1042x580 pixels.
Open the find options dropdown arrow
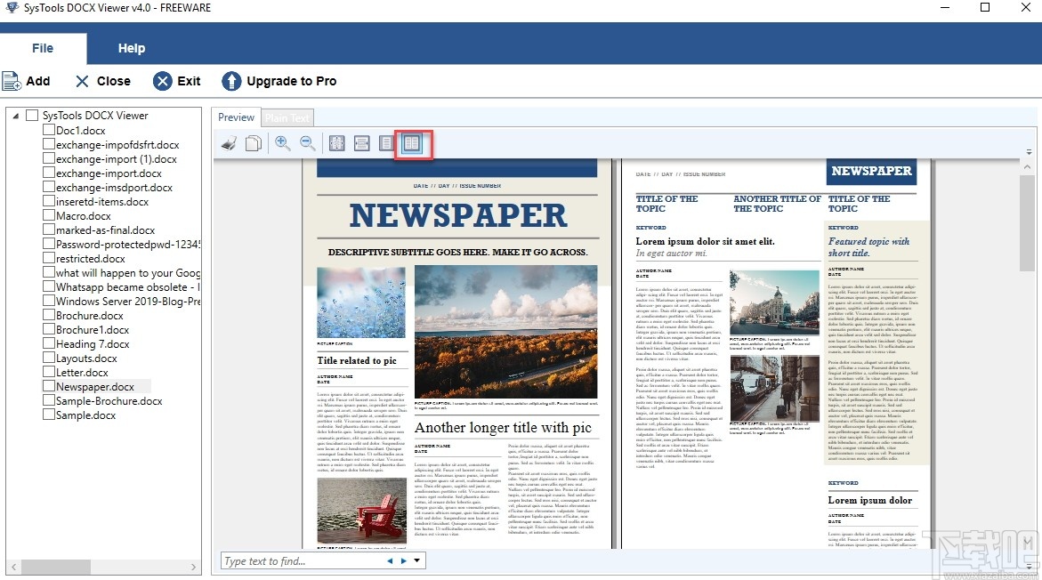tap(416, 560)
